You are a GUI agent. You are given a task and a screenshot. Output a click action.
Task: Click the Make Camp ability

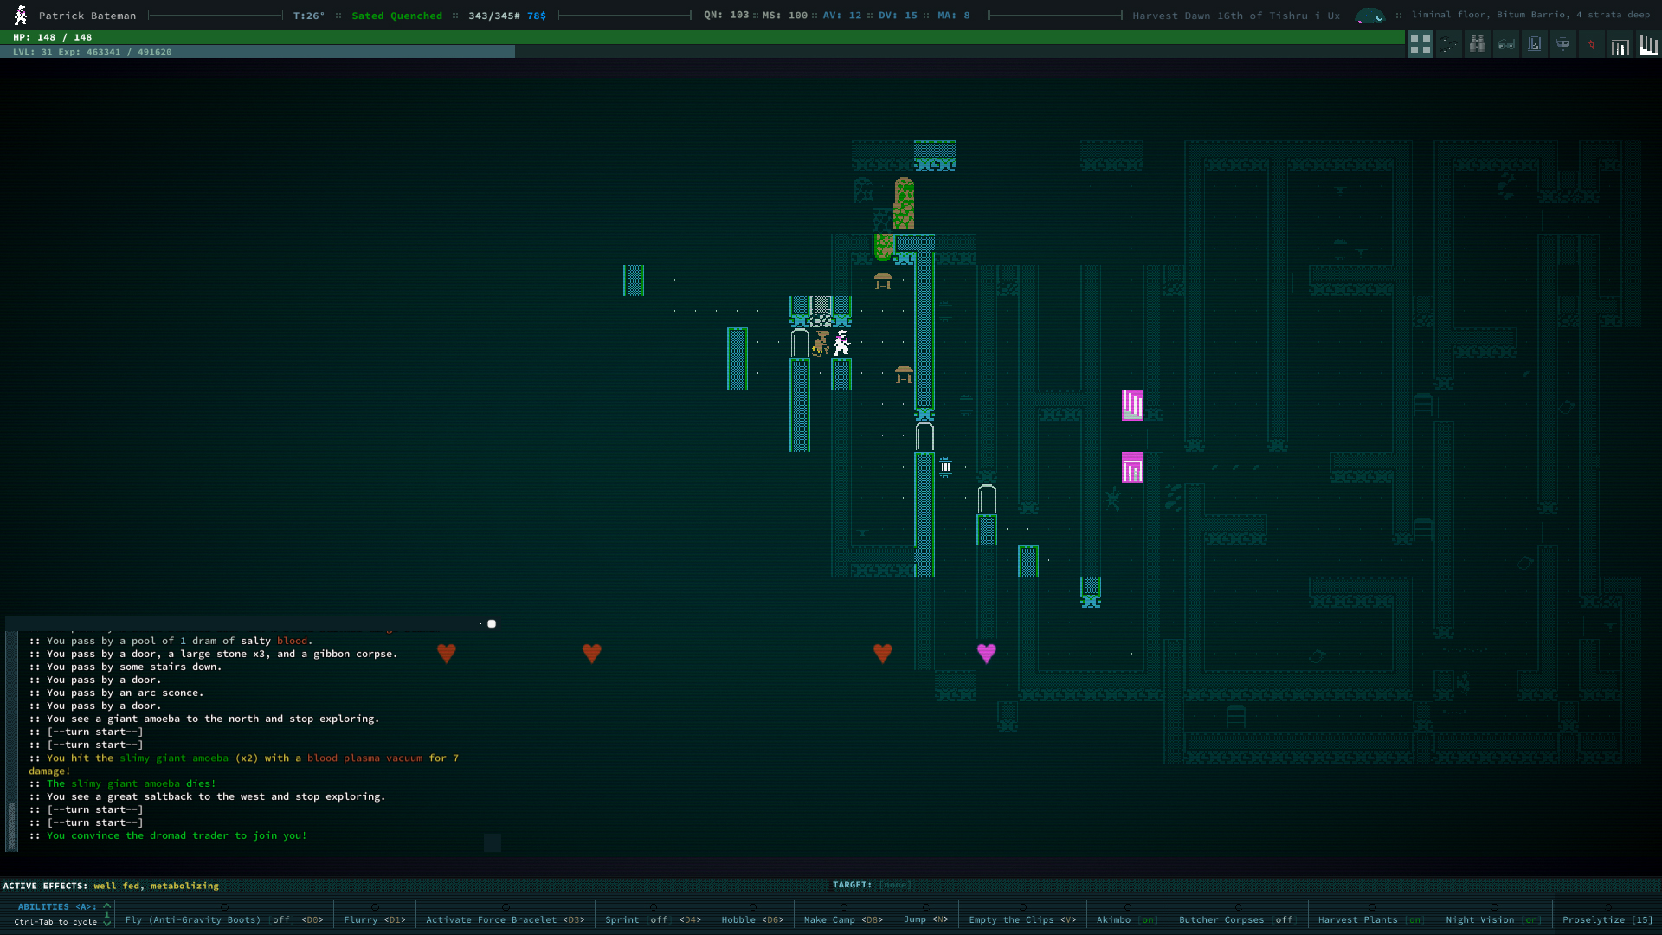click(x=842, y=919)
